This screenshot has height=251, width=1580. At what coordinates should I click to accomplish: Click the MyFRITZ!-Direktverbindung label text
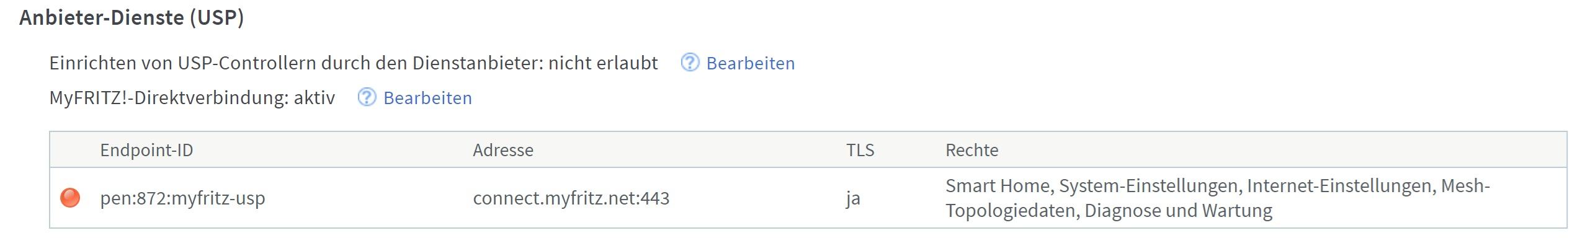167,98
